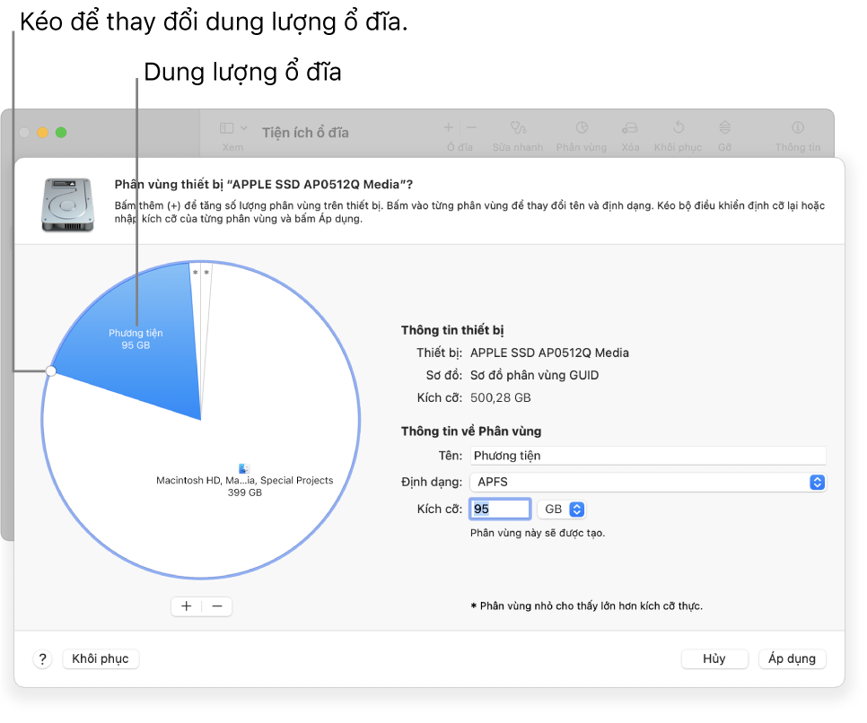Click the Kích cỡ size field showing 95
The height and width of the screenshot is (723, 867).
point(501,510)
